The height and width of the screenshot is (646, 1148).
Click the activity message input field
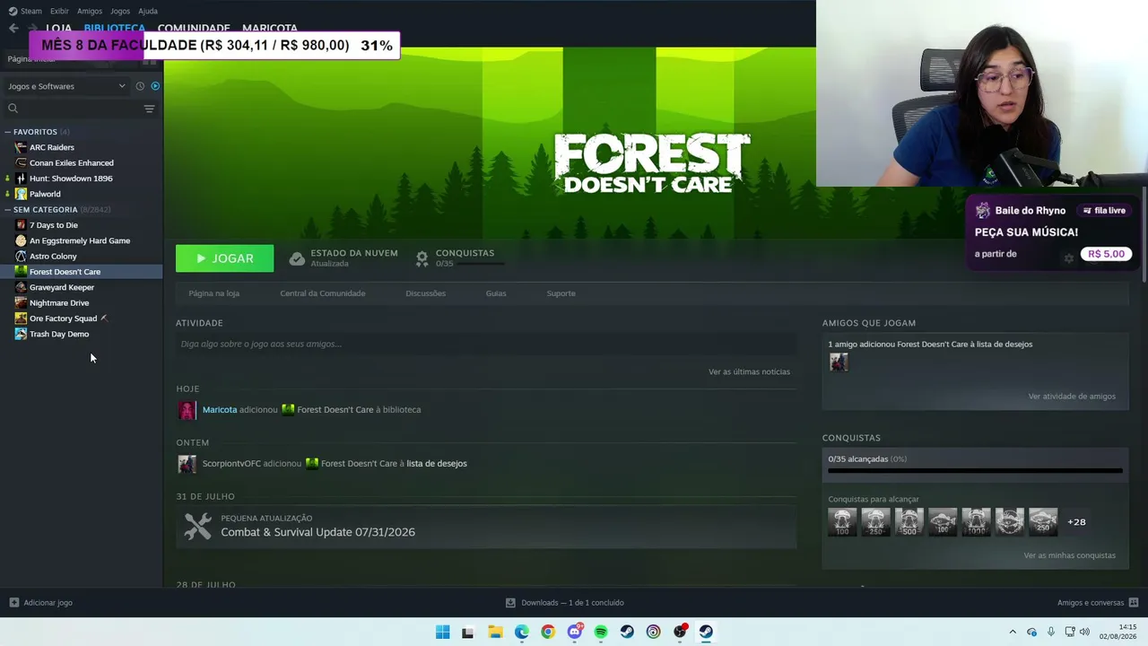tap(486, 344)
